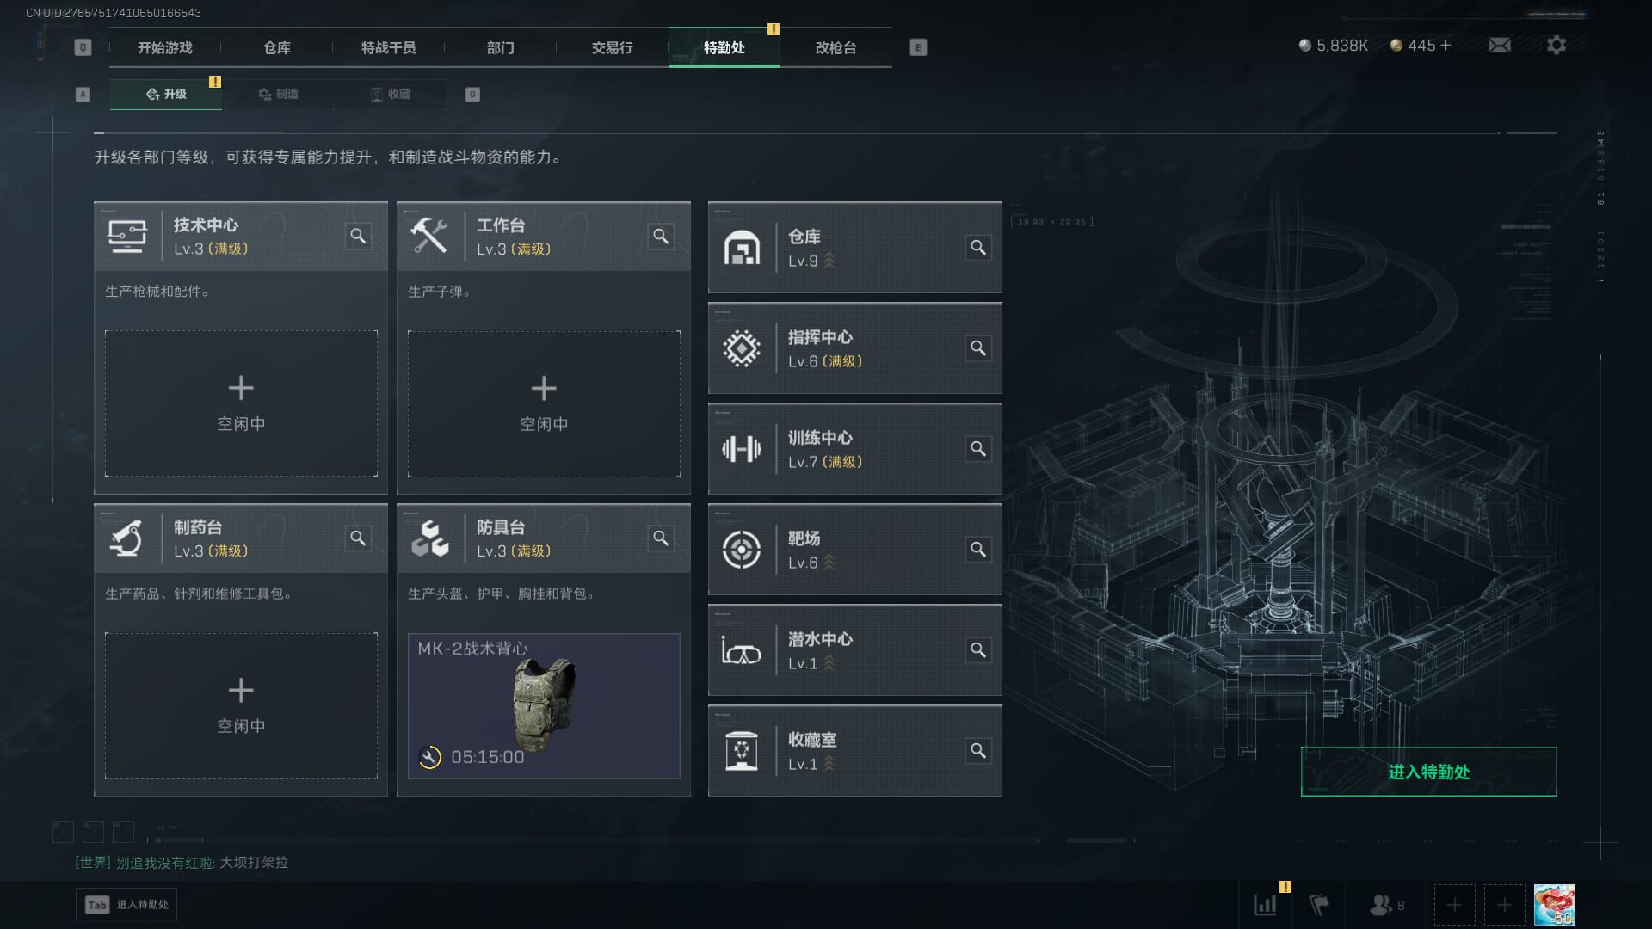This screenshot has height=929, width=1652.
Task: Add a teammate with first plus slot
Action: [x=1454, y=905]
